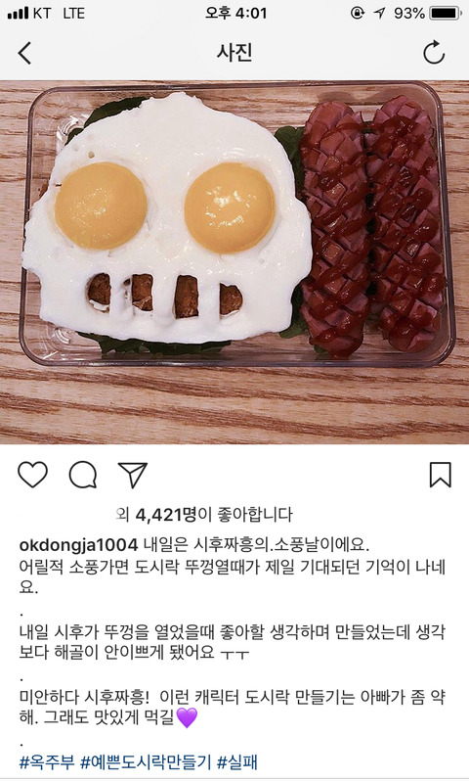Open the skull egg lunchbox photo
This screenshot has height=781, width=469.
click(234, 261)
